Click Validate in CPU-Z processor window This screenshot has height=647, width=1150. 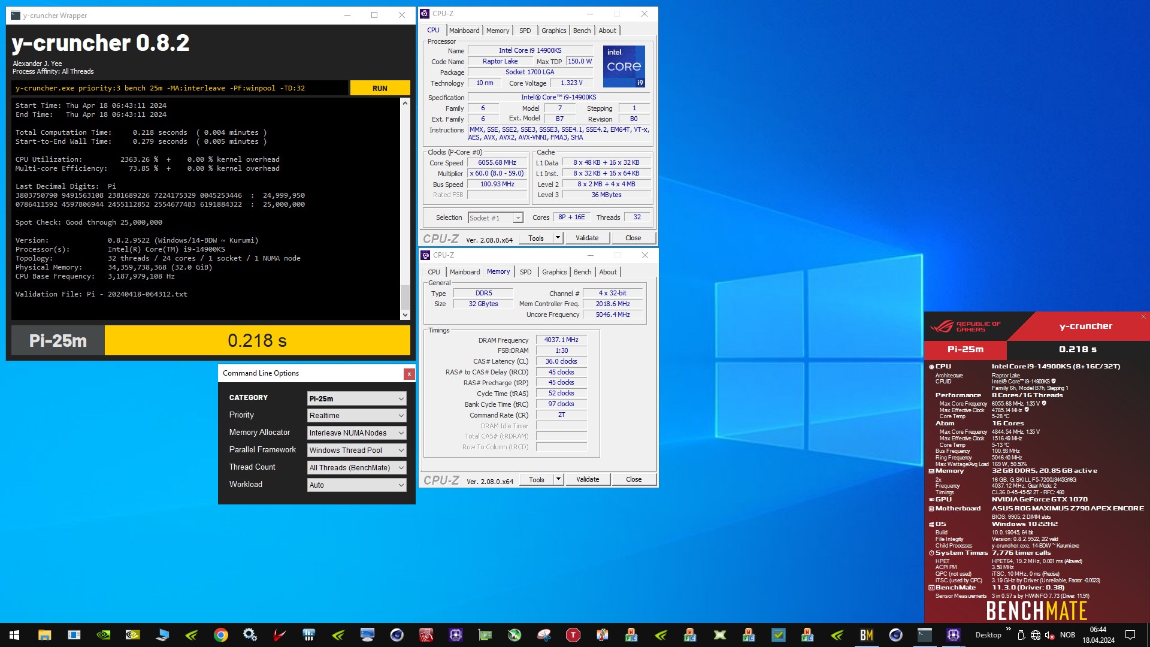pos(587,238)
